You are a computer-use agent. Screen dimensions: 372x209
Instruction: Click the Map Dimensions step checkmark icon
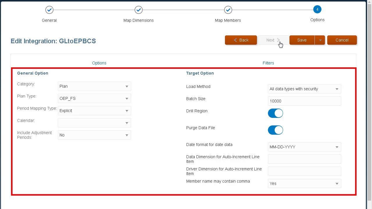[139, 10]
